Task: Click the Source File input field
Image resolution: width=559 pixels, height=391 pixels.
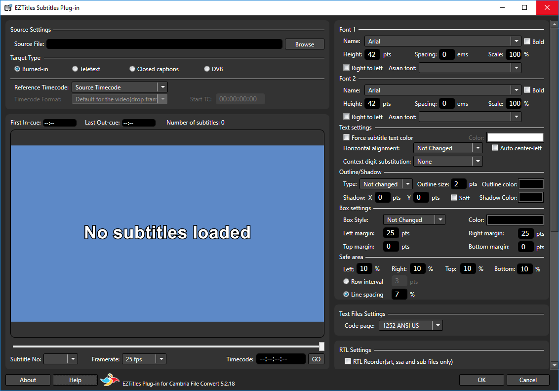Action: tap(164, 44)
